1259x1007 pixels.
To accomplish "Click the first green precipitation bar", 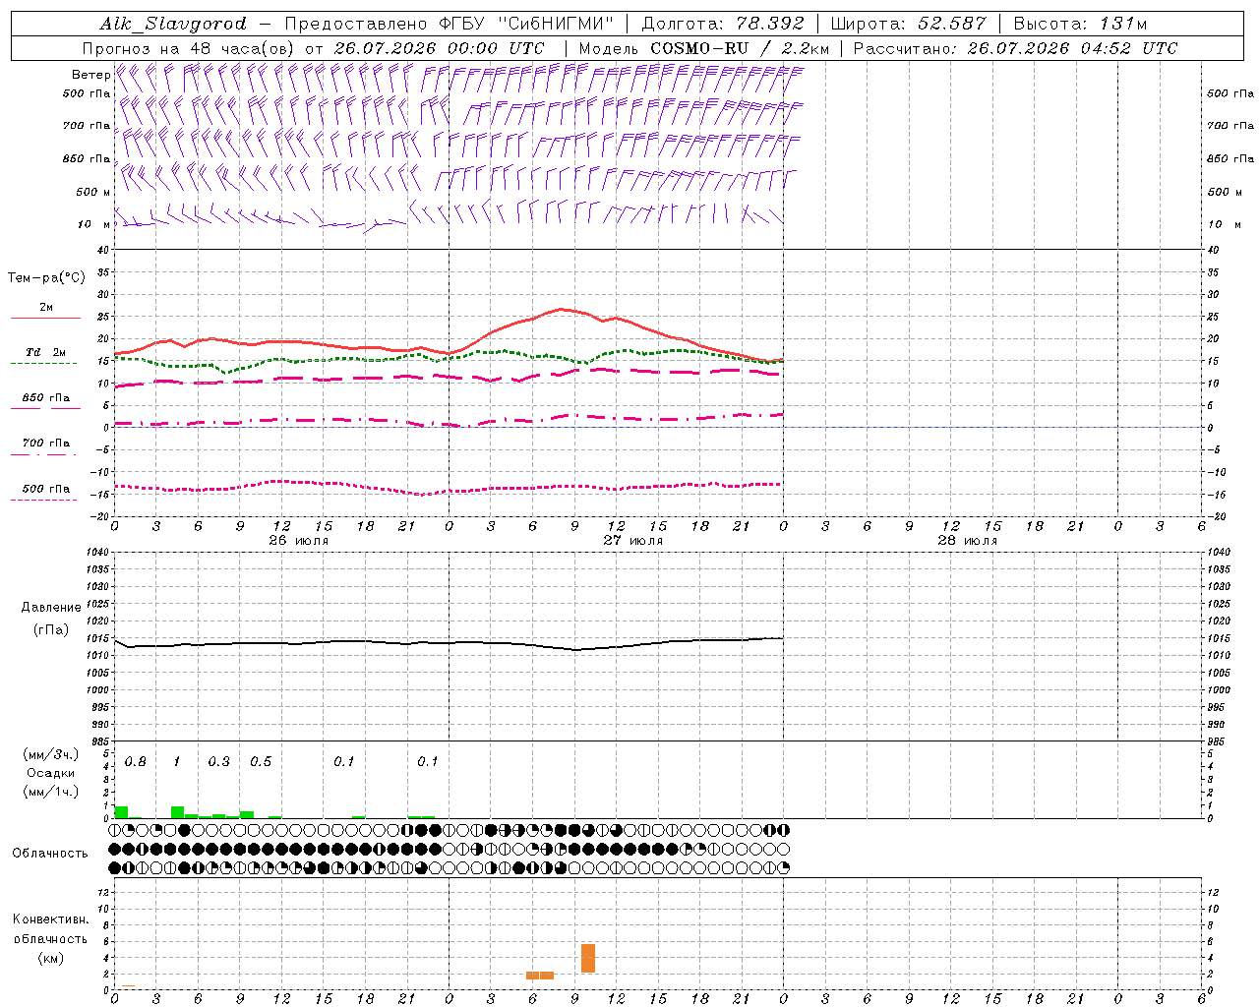I will tap(121, 812).
